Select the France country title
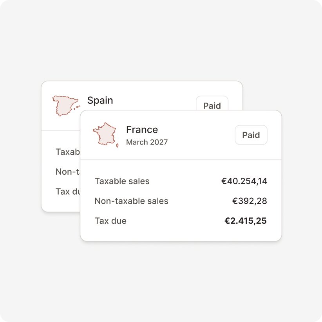The image size is (322, 322). click(x=142, y=130)
